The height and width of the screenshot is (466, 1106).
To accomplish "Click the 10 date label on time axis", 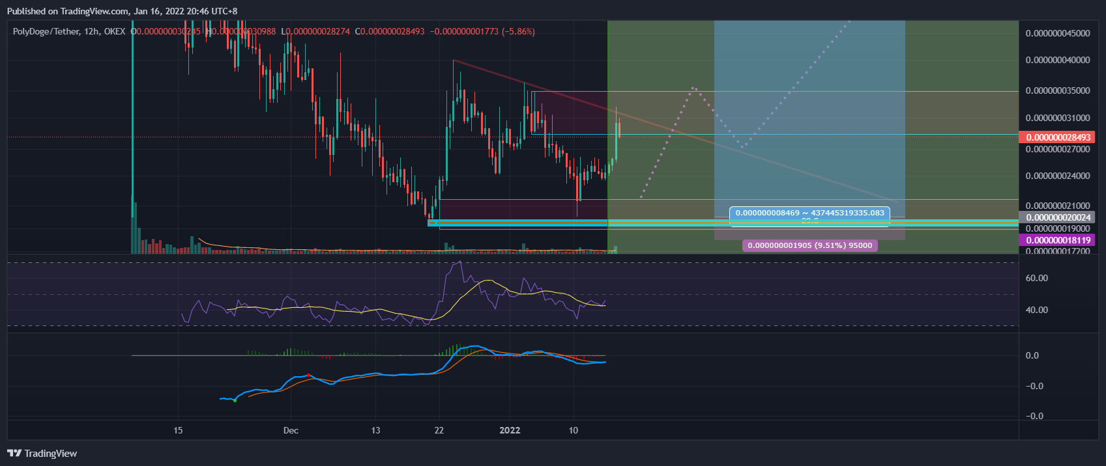I will coord(574,430).
